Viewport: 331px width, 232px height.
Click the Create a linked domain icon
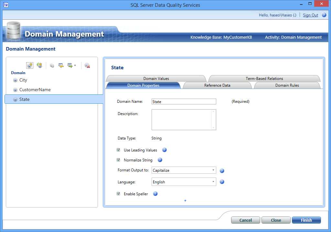(52, 66)
